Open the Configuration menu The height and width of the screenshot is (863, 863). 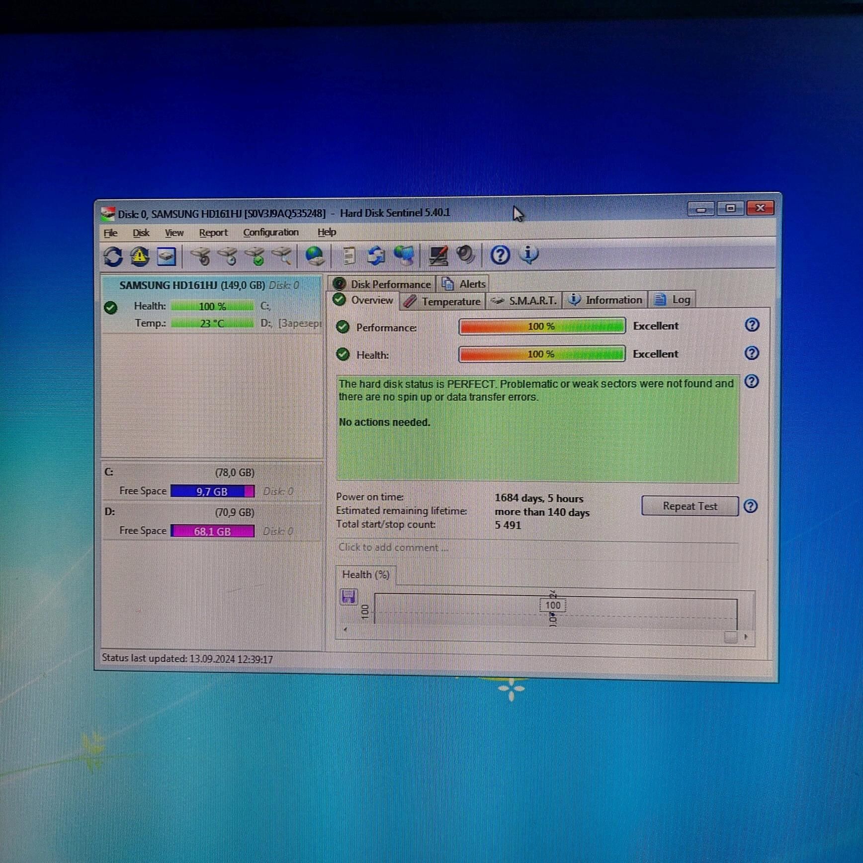coord(271,232)
